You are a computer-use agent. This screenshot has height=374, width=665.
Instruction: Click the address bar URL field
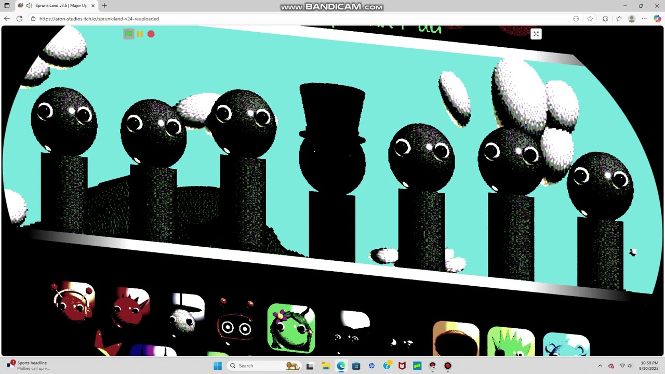[301, 19]
